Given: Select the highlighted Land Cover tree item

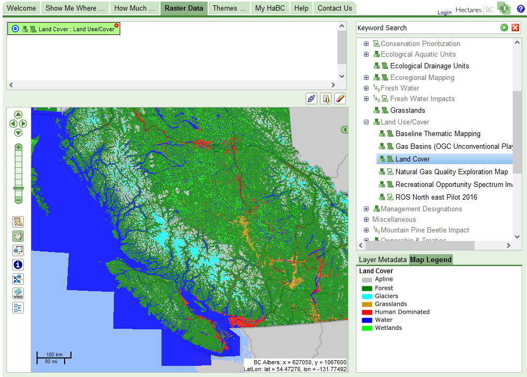Looking at the screenshot, I should point(445,159).
